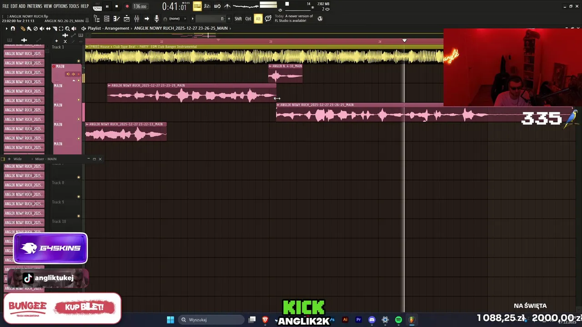The width and height of the screenshot is (582, 327).
Task: Toggle the magnet snap icon in playlist toolbar
Action: point(13,28)
